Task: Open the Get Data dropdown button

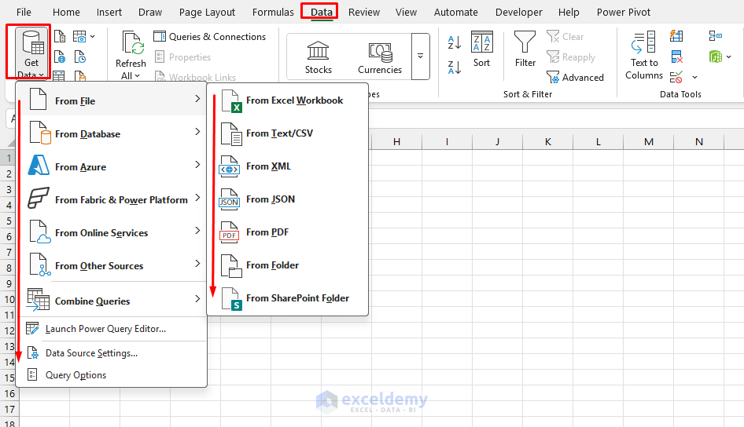Action: click(31, 53)
